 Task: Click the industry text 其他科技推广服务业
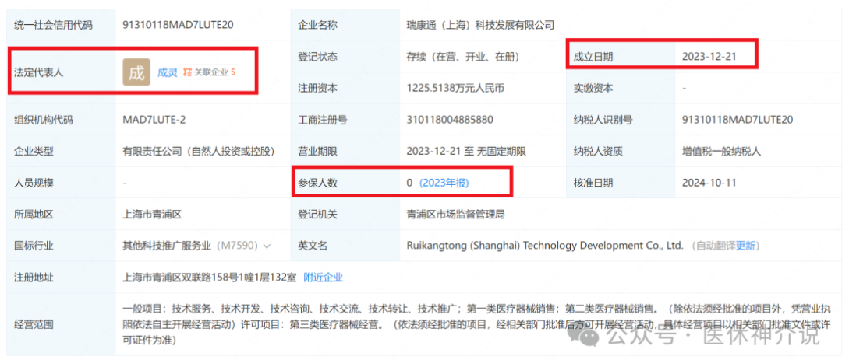[x=168, y=246]
